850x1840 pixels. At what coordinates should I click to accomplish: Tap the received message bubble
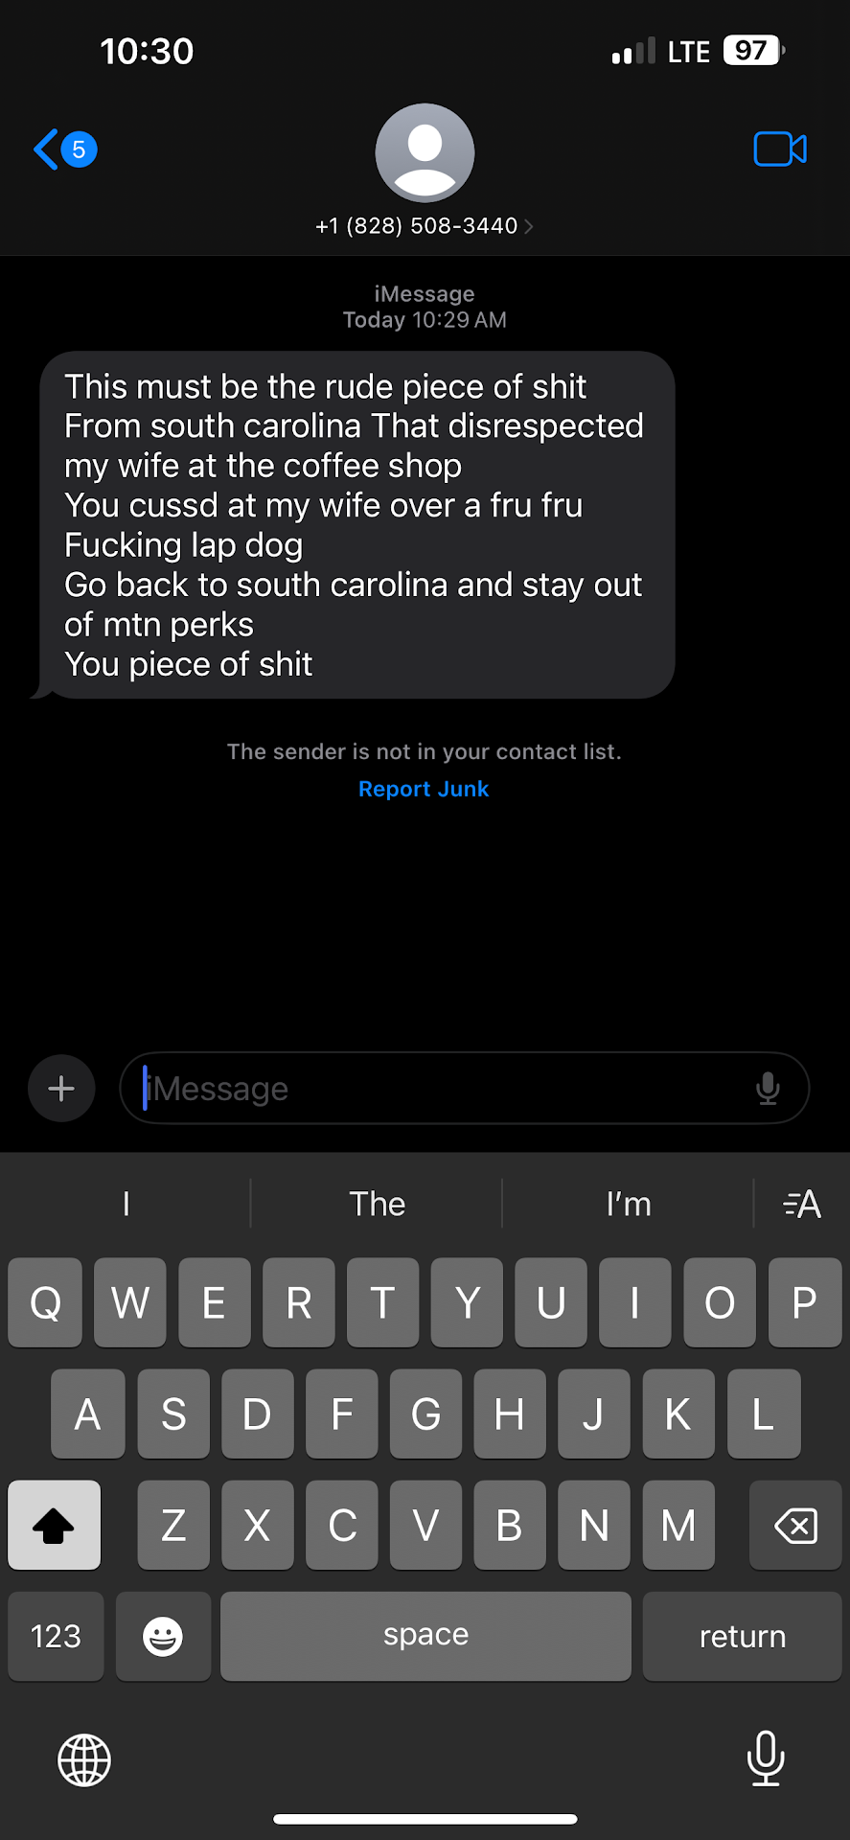click(x=356, y=524)
